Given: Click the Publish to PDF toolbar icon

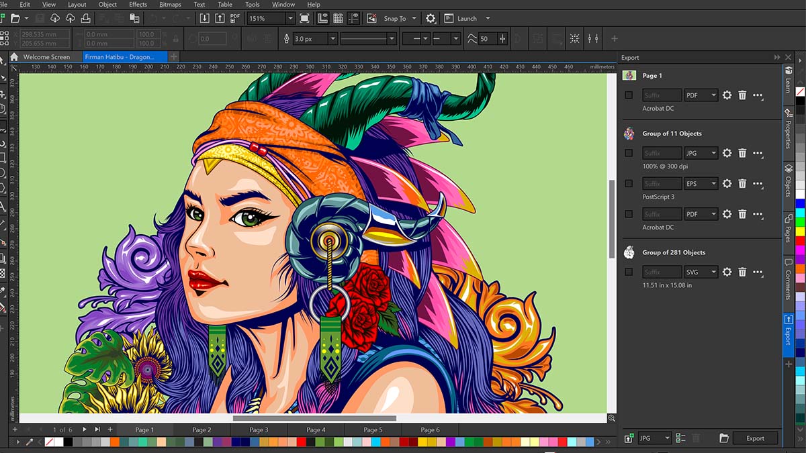Looking at the screenshot, I should (x=235, y=18).
